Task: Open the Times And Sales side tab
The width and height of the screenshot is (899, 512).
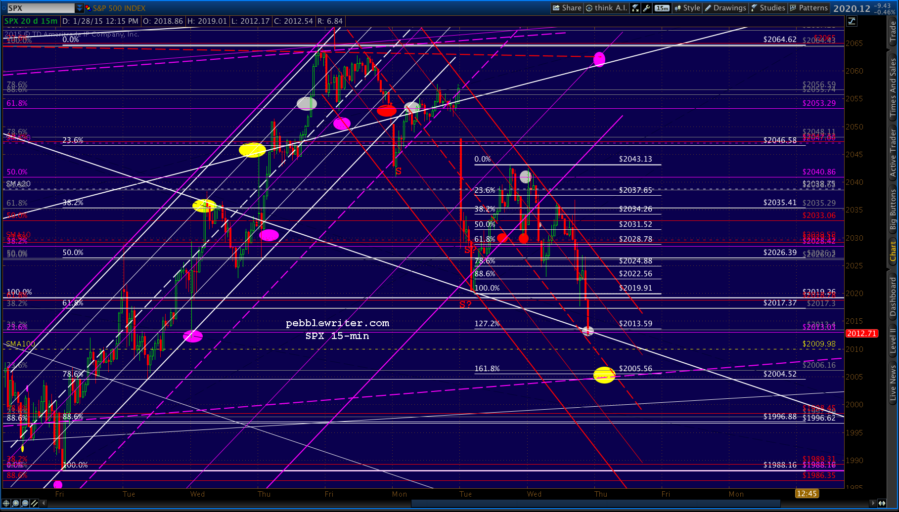Action: coord(893,86)
